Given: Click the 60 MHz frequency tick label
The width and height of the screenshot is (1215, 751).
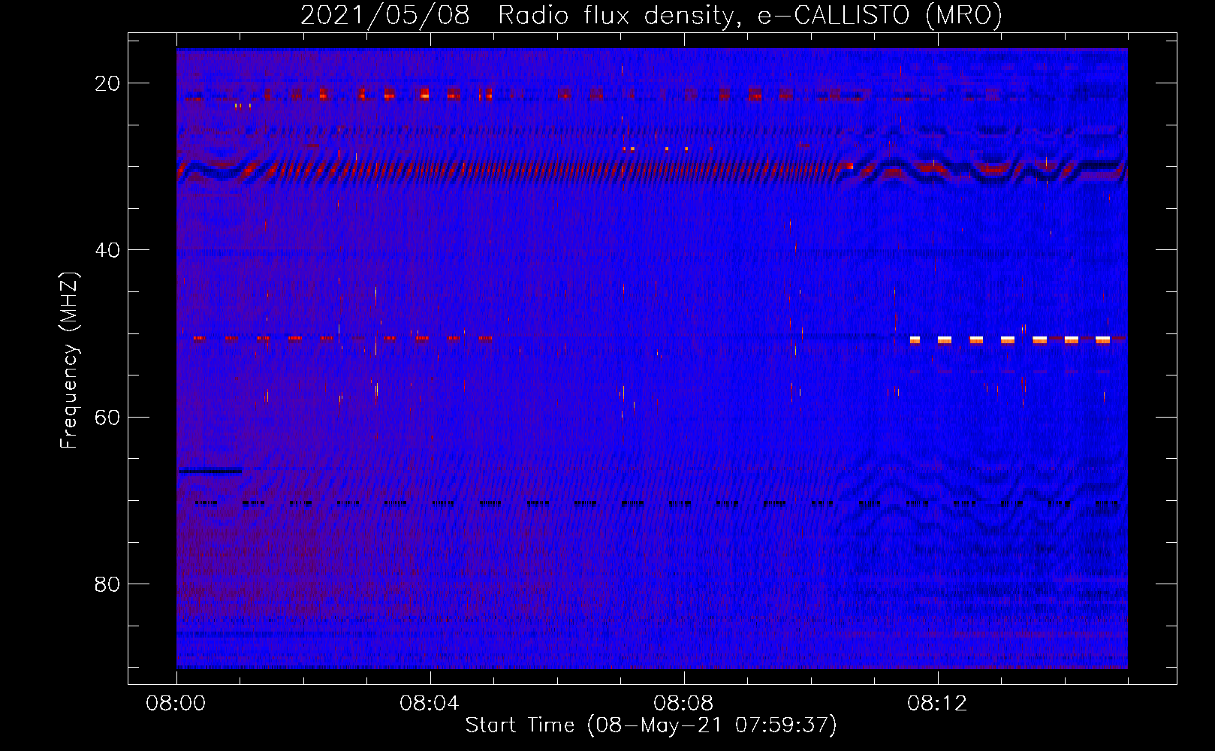Looking at the screenshot, I should [107, 417].
